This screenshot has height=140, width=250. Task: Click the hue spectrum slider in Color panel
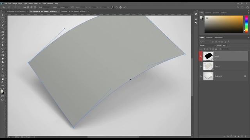coord(246,24)
